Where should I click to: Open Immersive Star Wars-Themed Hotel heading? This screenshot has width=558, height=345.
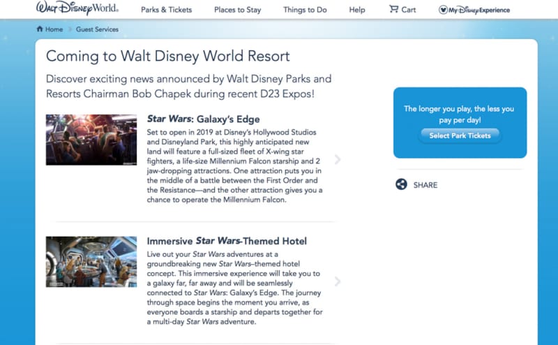[227, 241]
